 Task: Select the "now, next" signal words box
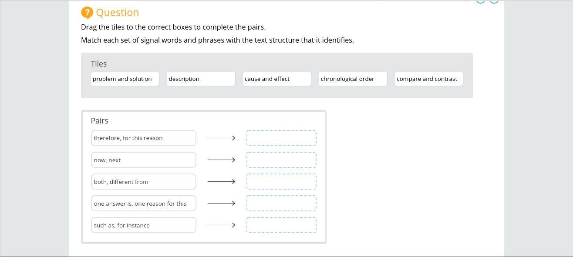pos(144,160)
